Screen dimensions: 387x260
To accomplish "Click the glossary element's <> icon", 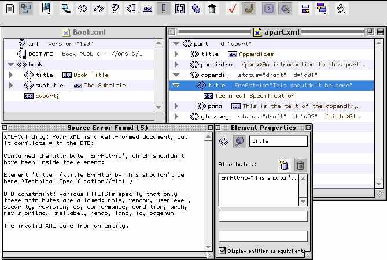I will coord(194,117).
